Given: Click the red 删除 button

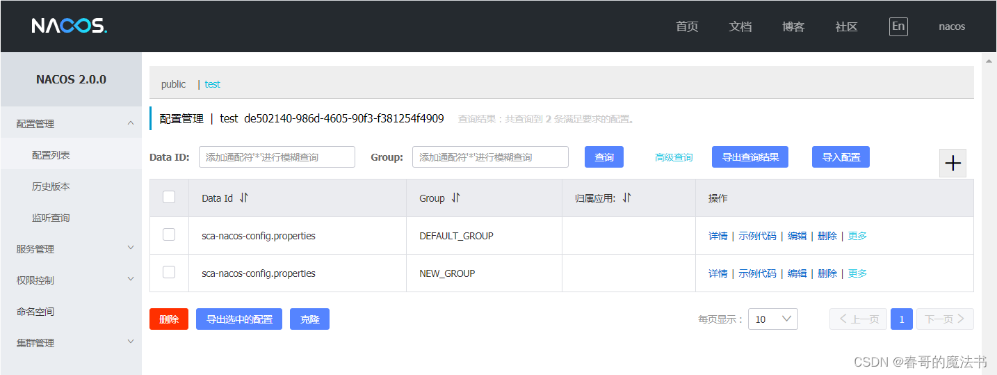Looking at the screenshot, I should tap(169, 319).
